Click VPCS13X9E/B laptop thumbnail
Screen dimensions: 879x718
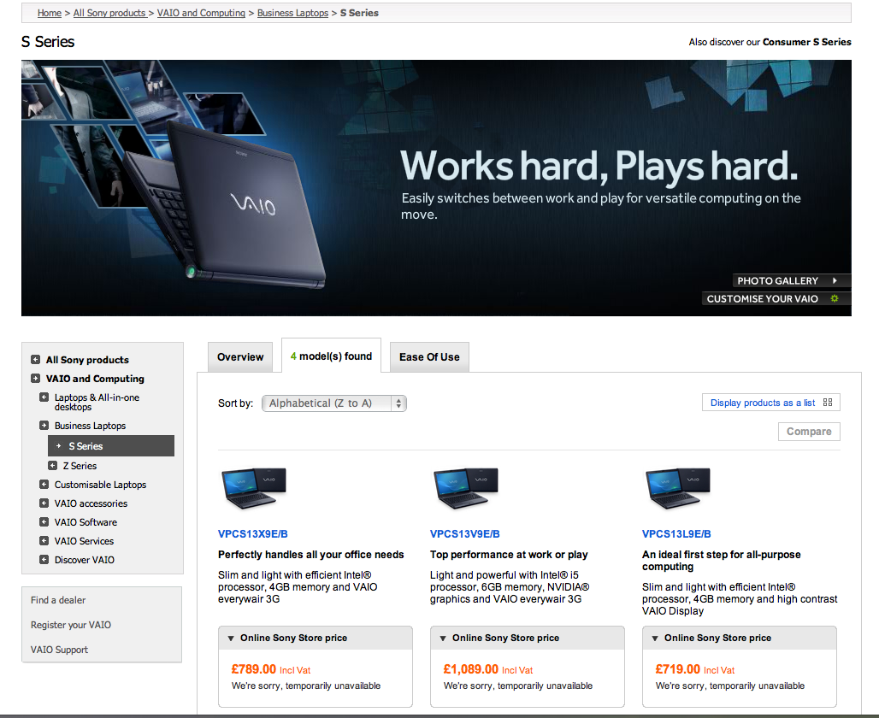(254, 488)
